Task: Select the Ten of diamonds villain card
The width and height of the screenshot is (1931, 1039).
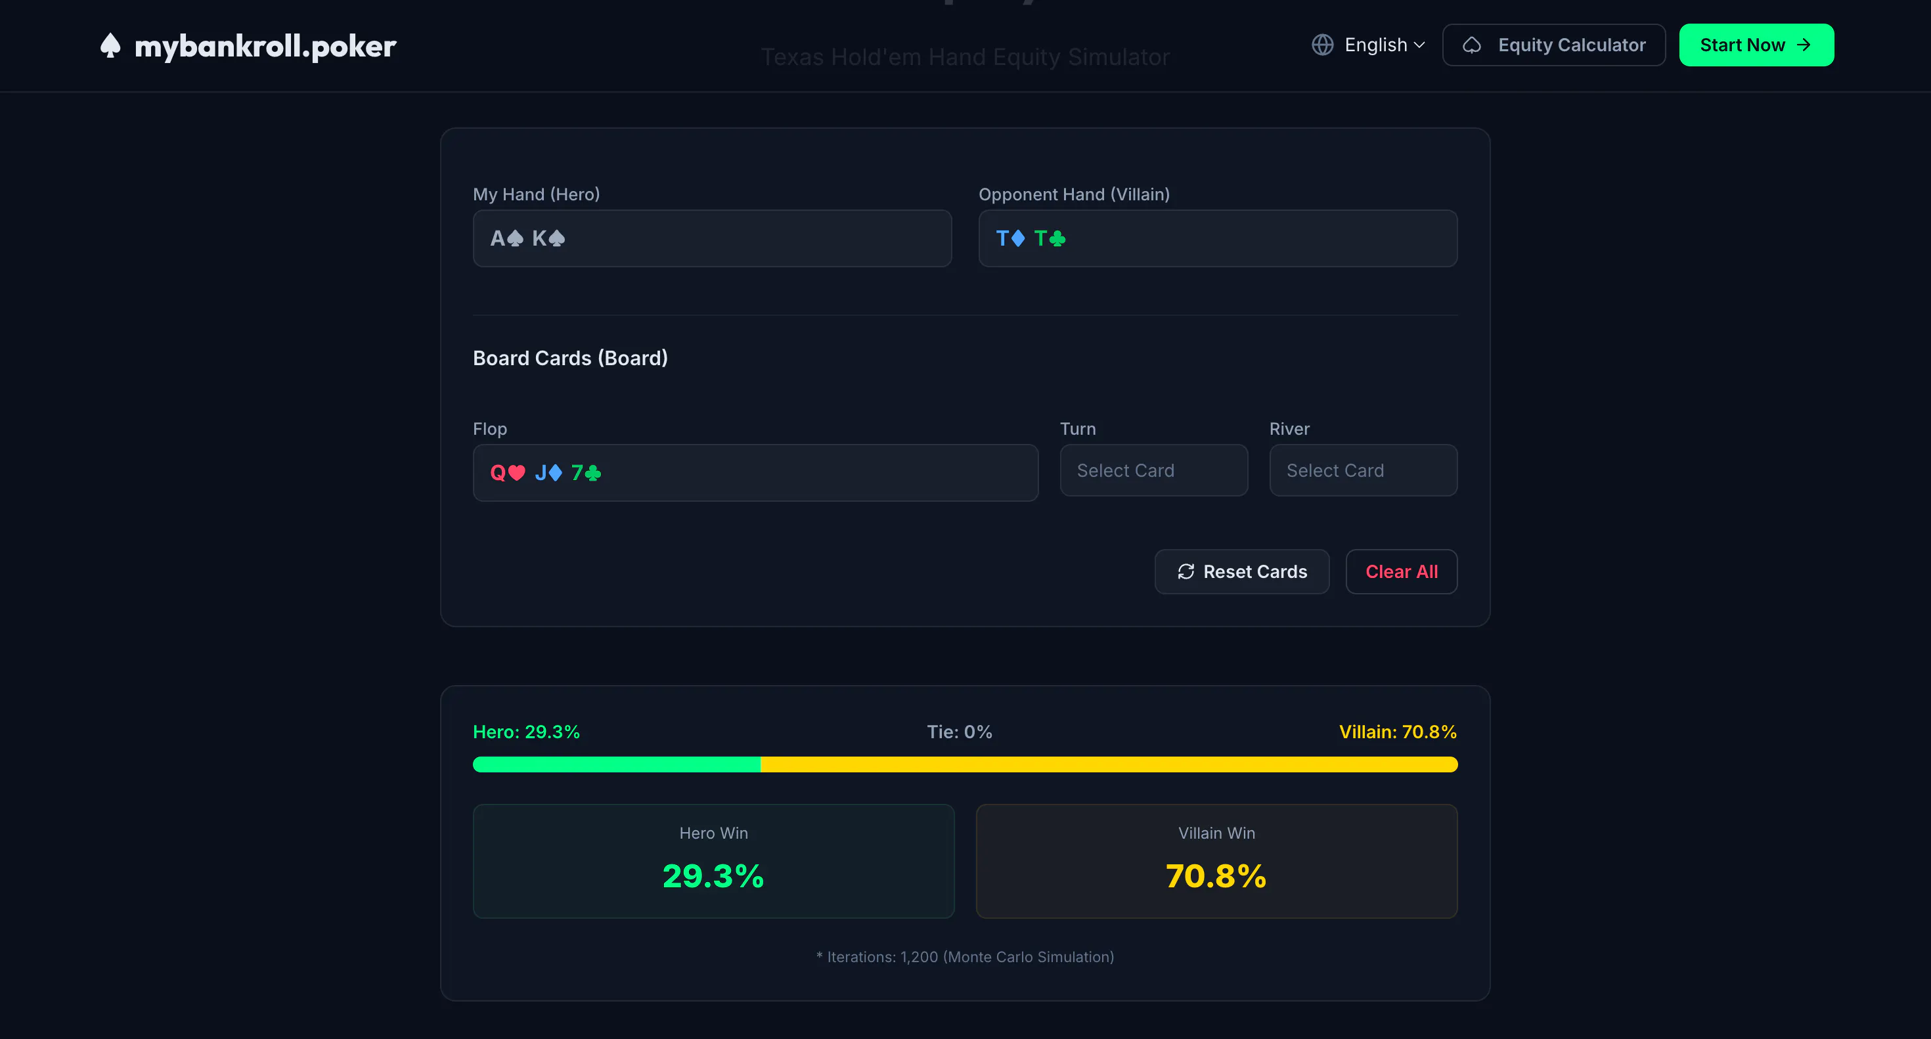Action: (x=1010, y=238)
